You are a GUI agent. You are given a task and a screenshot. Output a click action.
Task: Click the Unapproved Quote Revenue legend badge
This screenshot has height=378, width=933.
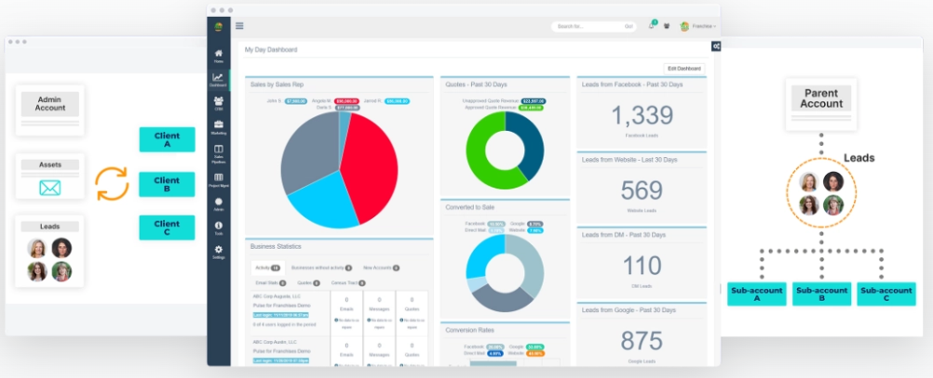pos(533,101)
